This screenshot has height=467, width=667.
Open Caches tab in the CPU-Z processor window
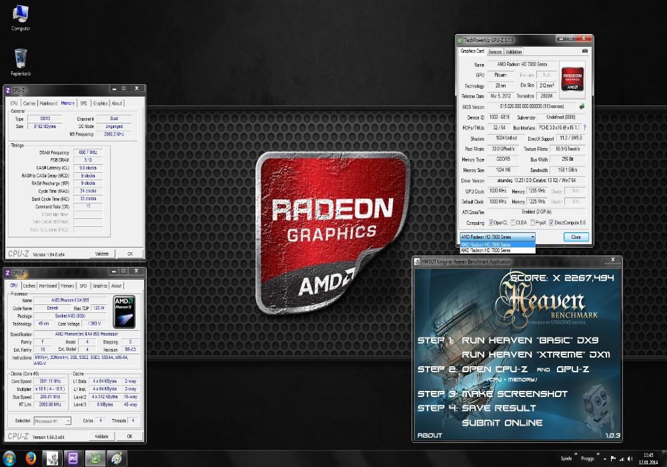click(29, 286)
